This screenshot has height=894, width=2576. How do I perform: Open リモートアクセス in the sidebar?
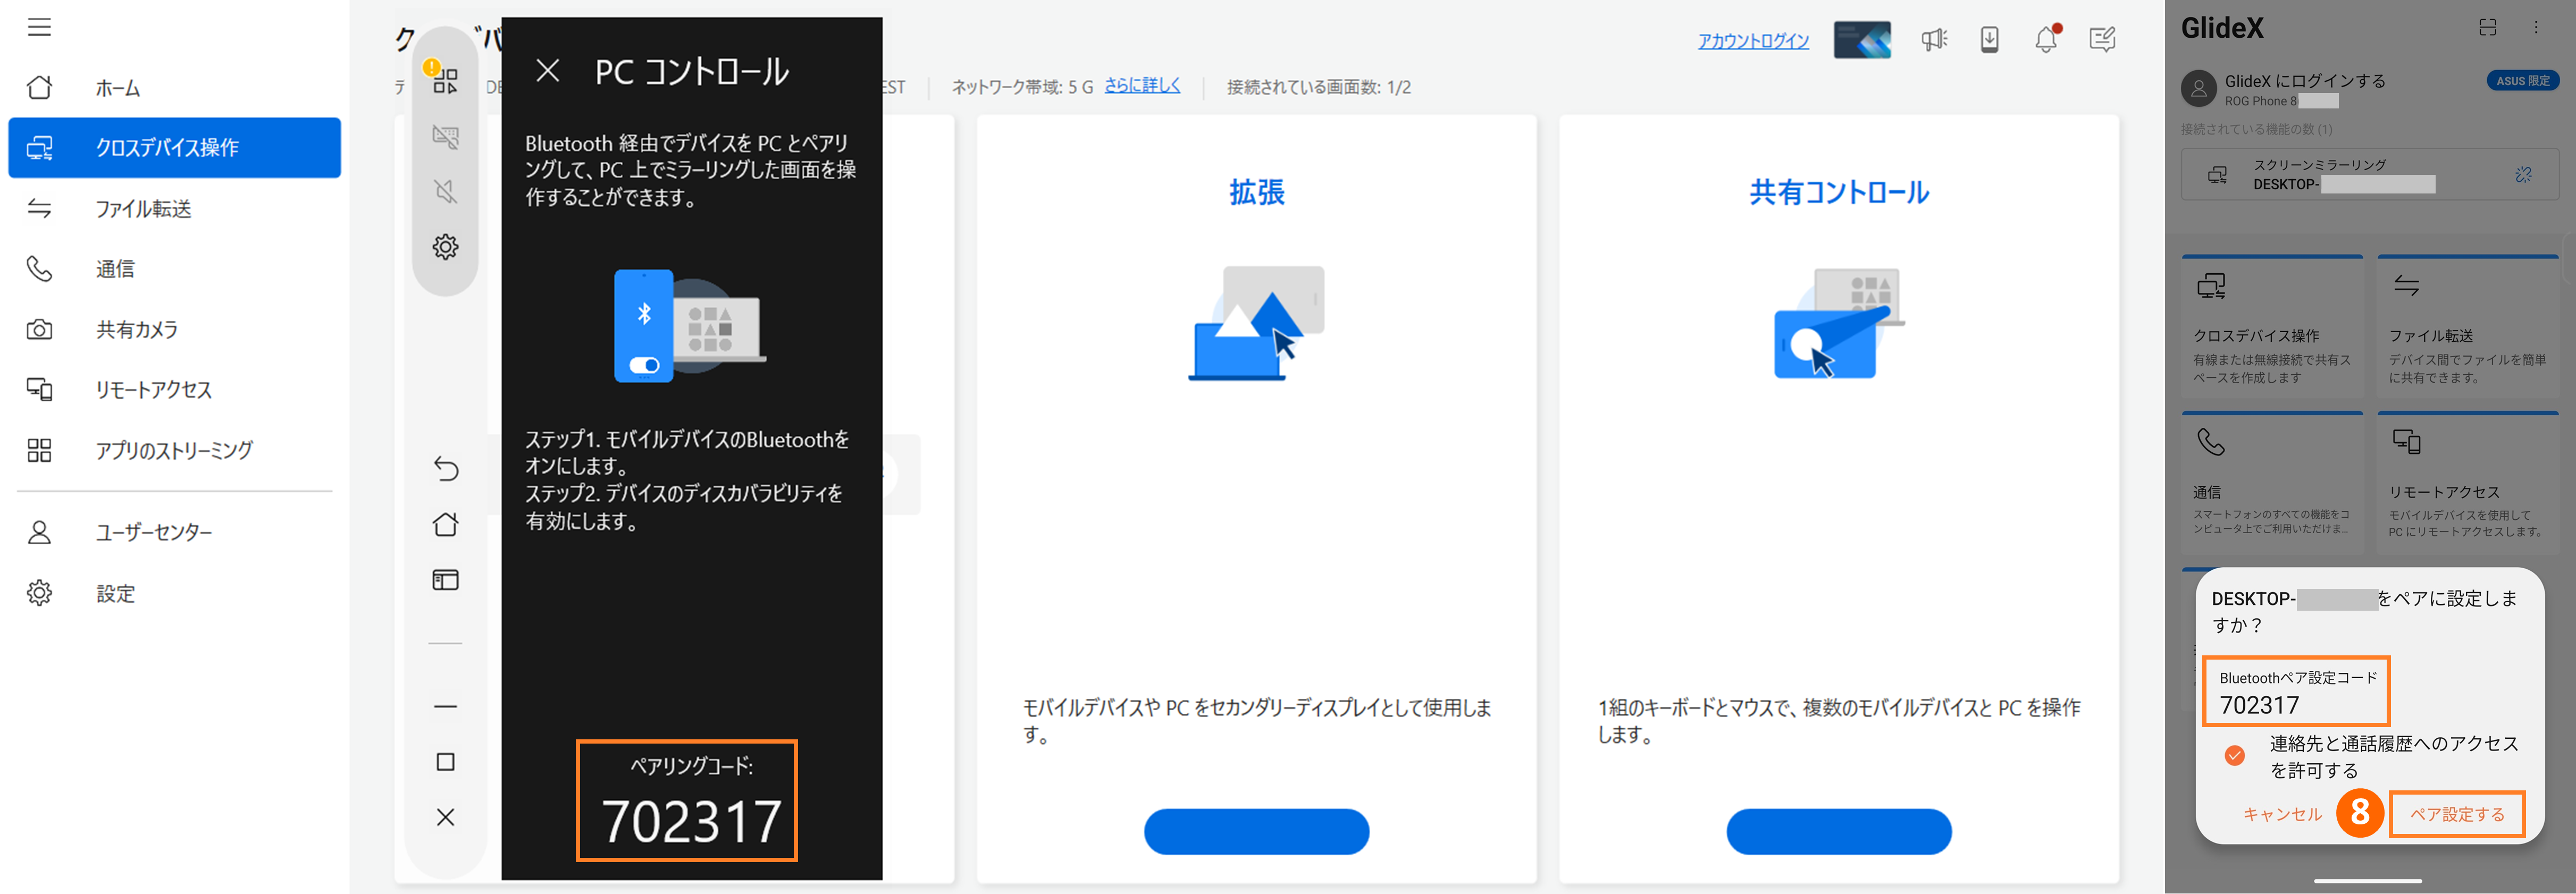[153, 390]
